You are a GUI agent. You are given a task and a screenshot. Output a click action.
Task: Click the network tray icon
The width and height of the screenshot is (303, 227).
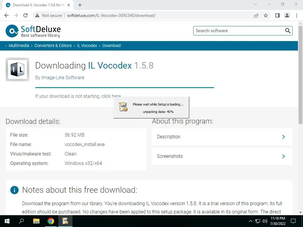pyautogui.click(x=258, y=221)
